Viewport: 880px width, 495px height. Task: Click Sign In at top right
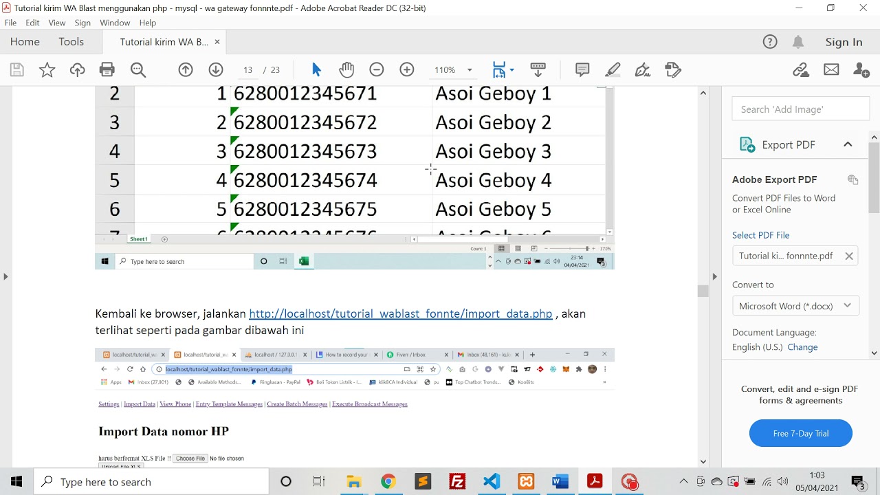pos(844,42)
